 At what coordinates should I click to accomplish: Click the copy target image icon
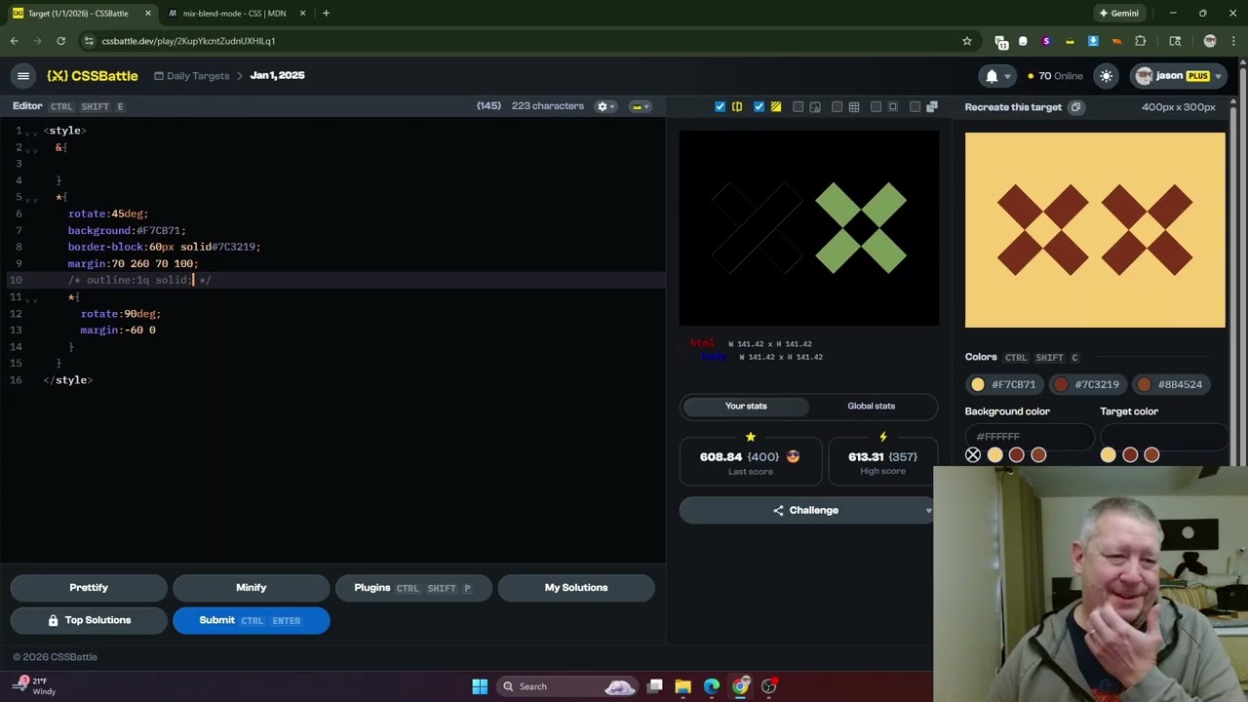tap(1075, 107)
